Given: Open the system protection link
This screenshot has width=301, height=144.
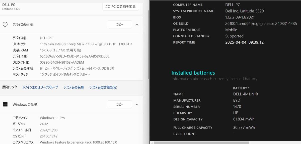Looking at the screenshot, I should (x=74, y=87).
